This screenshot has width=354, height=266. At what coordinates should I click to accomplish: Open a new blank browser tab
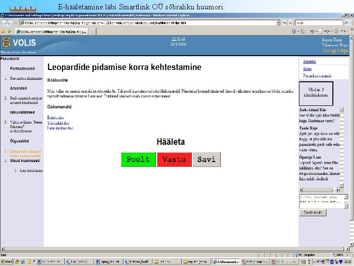92,32
